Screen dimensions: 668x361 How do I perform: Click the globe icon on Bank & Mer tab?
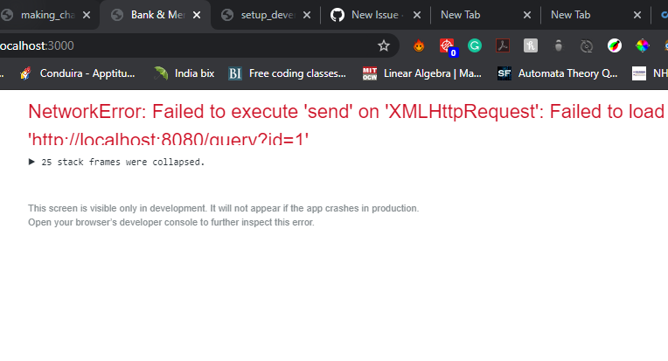117,16
